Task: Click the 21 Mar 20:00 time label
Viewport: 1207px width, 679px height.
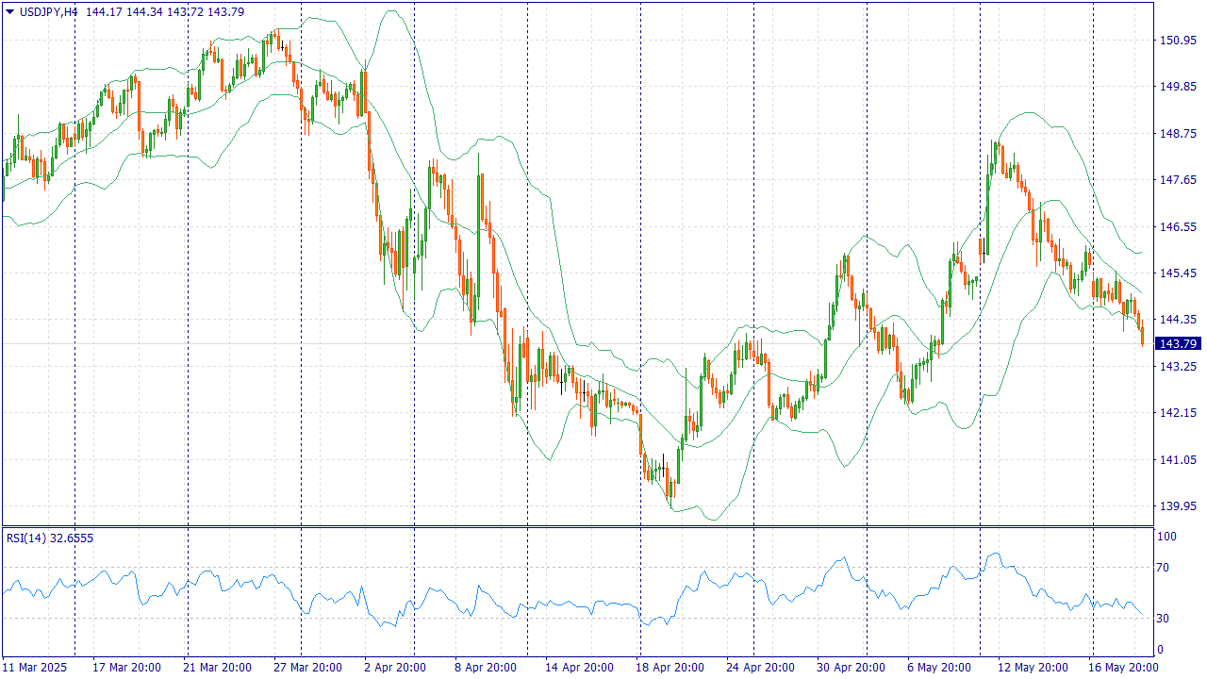Action: (218, 668)
